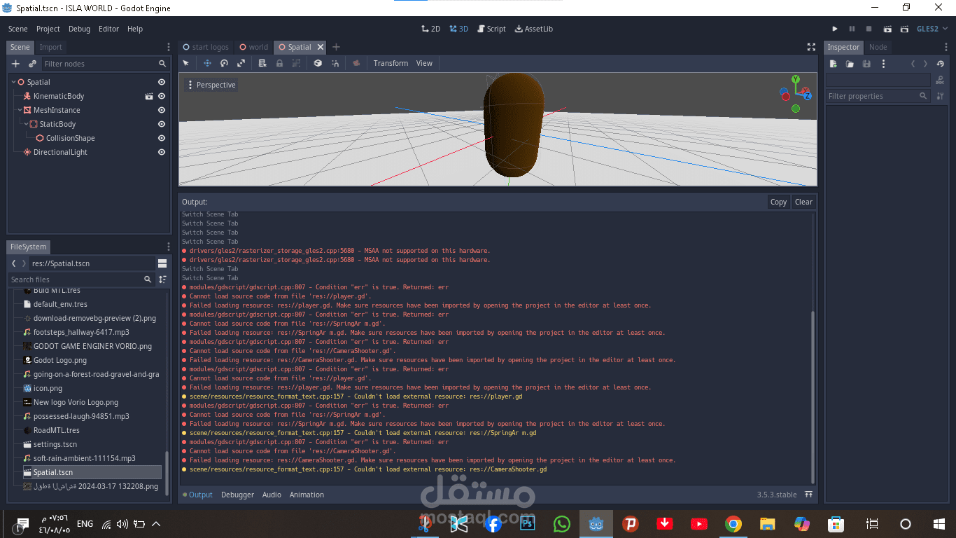Collapse the MeshInstance node tree
Image resolution: width=956 pixels, height=538 pixels.
20,110
